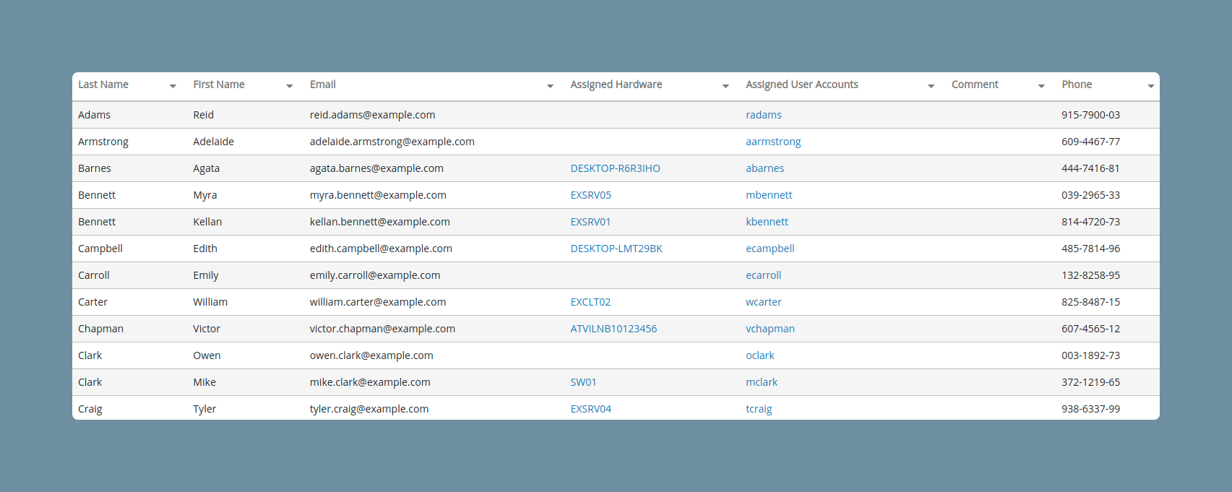The height and width of the screenshot is (492, 1232).
Task: Select the email emily.carroll@example.com
Action: coord(375,275)
